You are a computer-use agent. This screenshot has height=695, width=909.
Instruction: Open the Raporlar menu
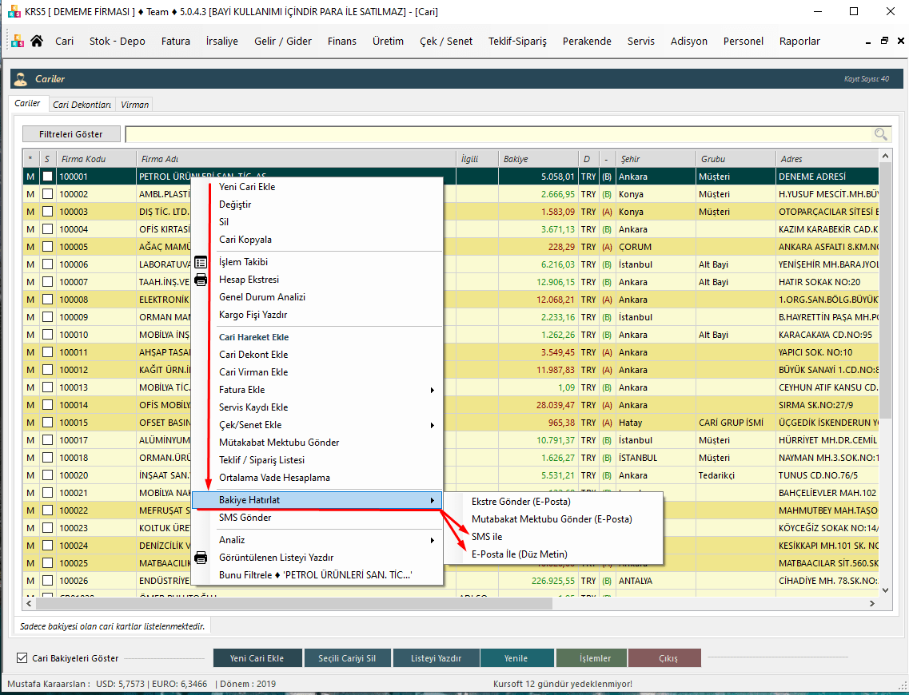pos(799,41)
